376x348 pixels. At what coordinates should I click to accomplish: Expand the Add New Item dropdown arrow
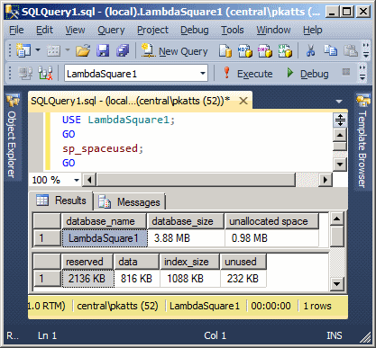68,49
